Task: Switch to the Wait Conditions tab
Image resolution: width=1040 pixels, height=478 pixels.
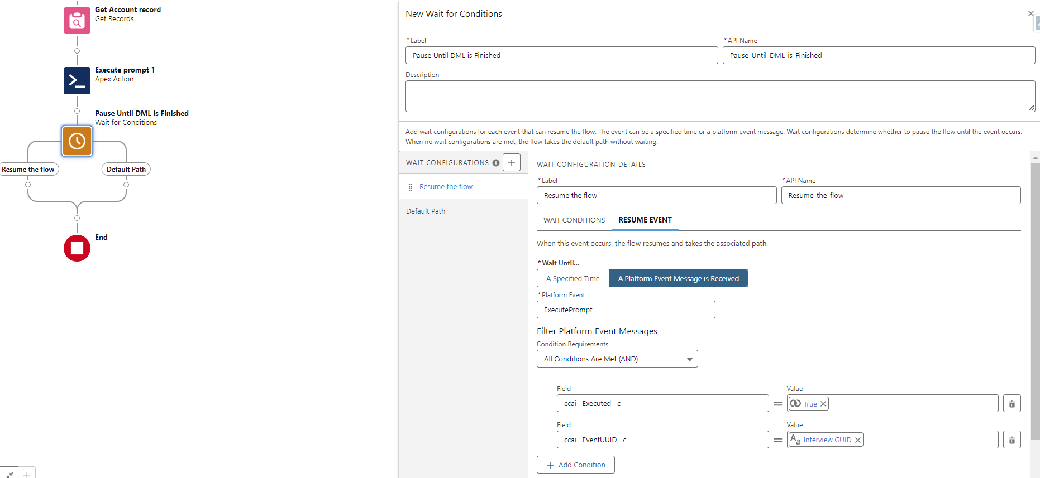Action: tap(574, 220)
